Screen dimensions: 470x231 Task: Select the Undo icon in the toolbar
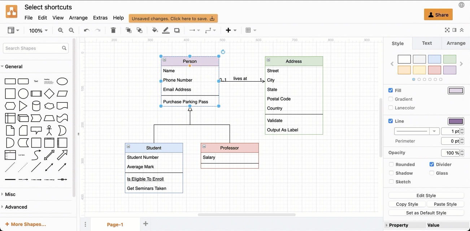click(x=86, y=30)
